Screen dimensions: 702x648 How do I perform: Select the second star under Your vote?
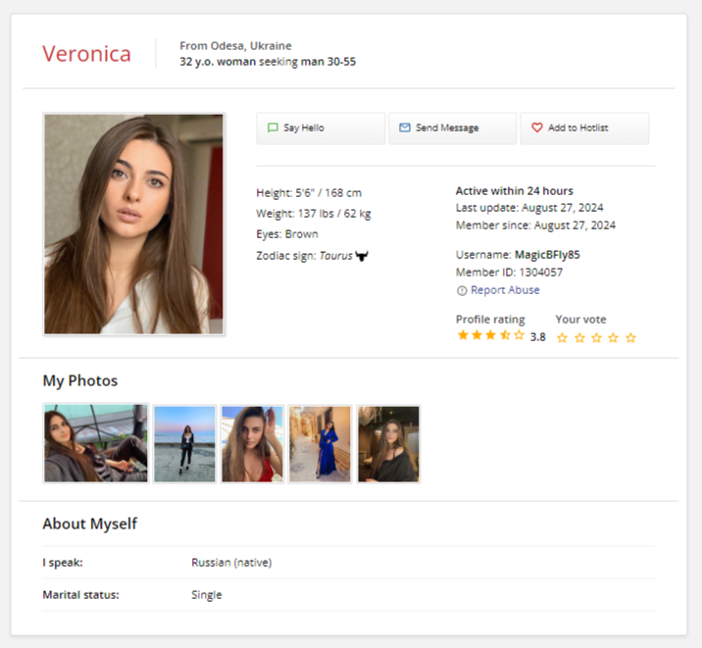579,337
